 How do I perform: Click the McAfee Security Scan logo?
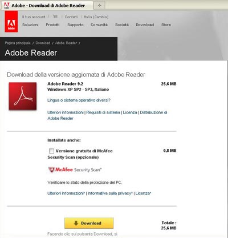click(x=75, y=170)
